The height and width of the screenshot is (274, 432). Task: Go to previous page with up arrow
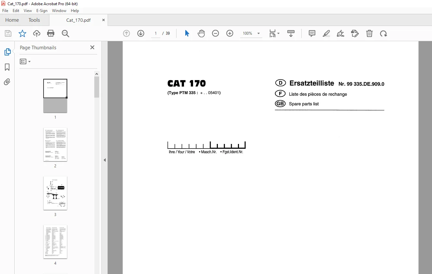[x=126, y=33]
